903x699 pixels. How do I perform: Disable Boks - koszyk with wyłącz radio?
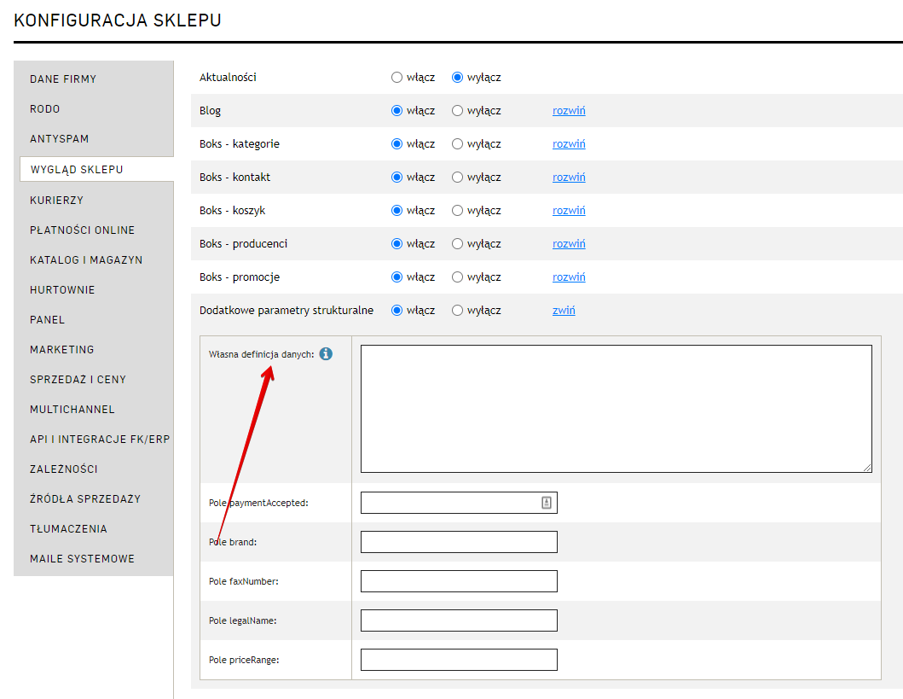click(x=458, y=211)
